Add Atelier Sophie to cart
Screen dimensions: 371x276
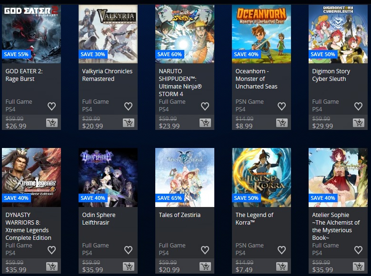[359, 266]
